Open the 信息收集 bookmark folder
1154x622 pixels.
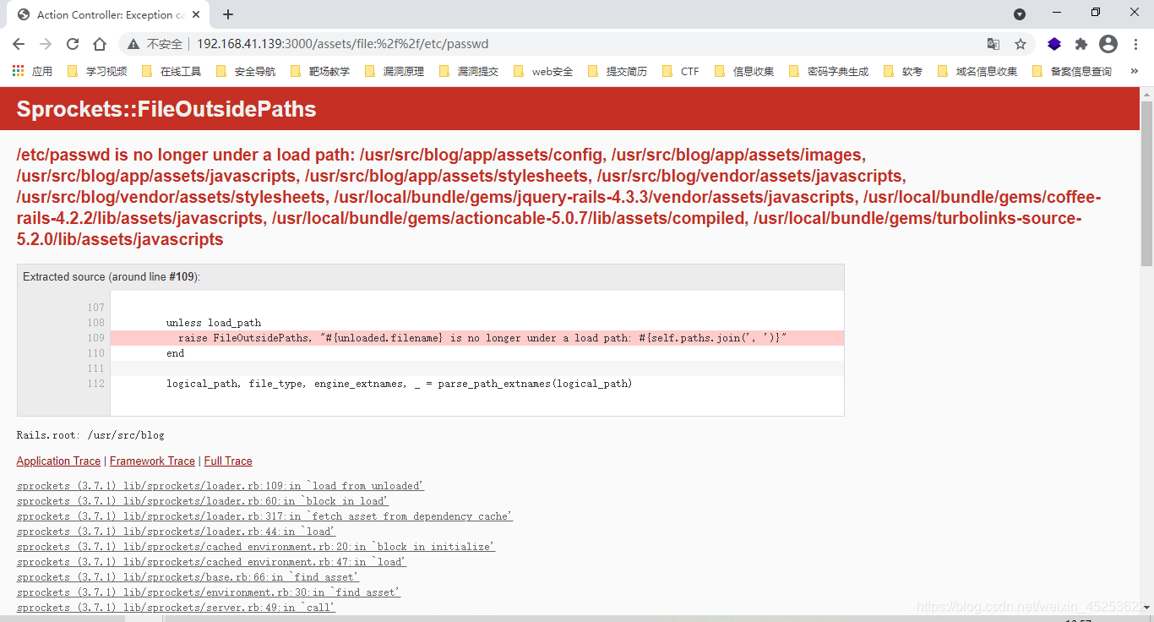[744, 71]
